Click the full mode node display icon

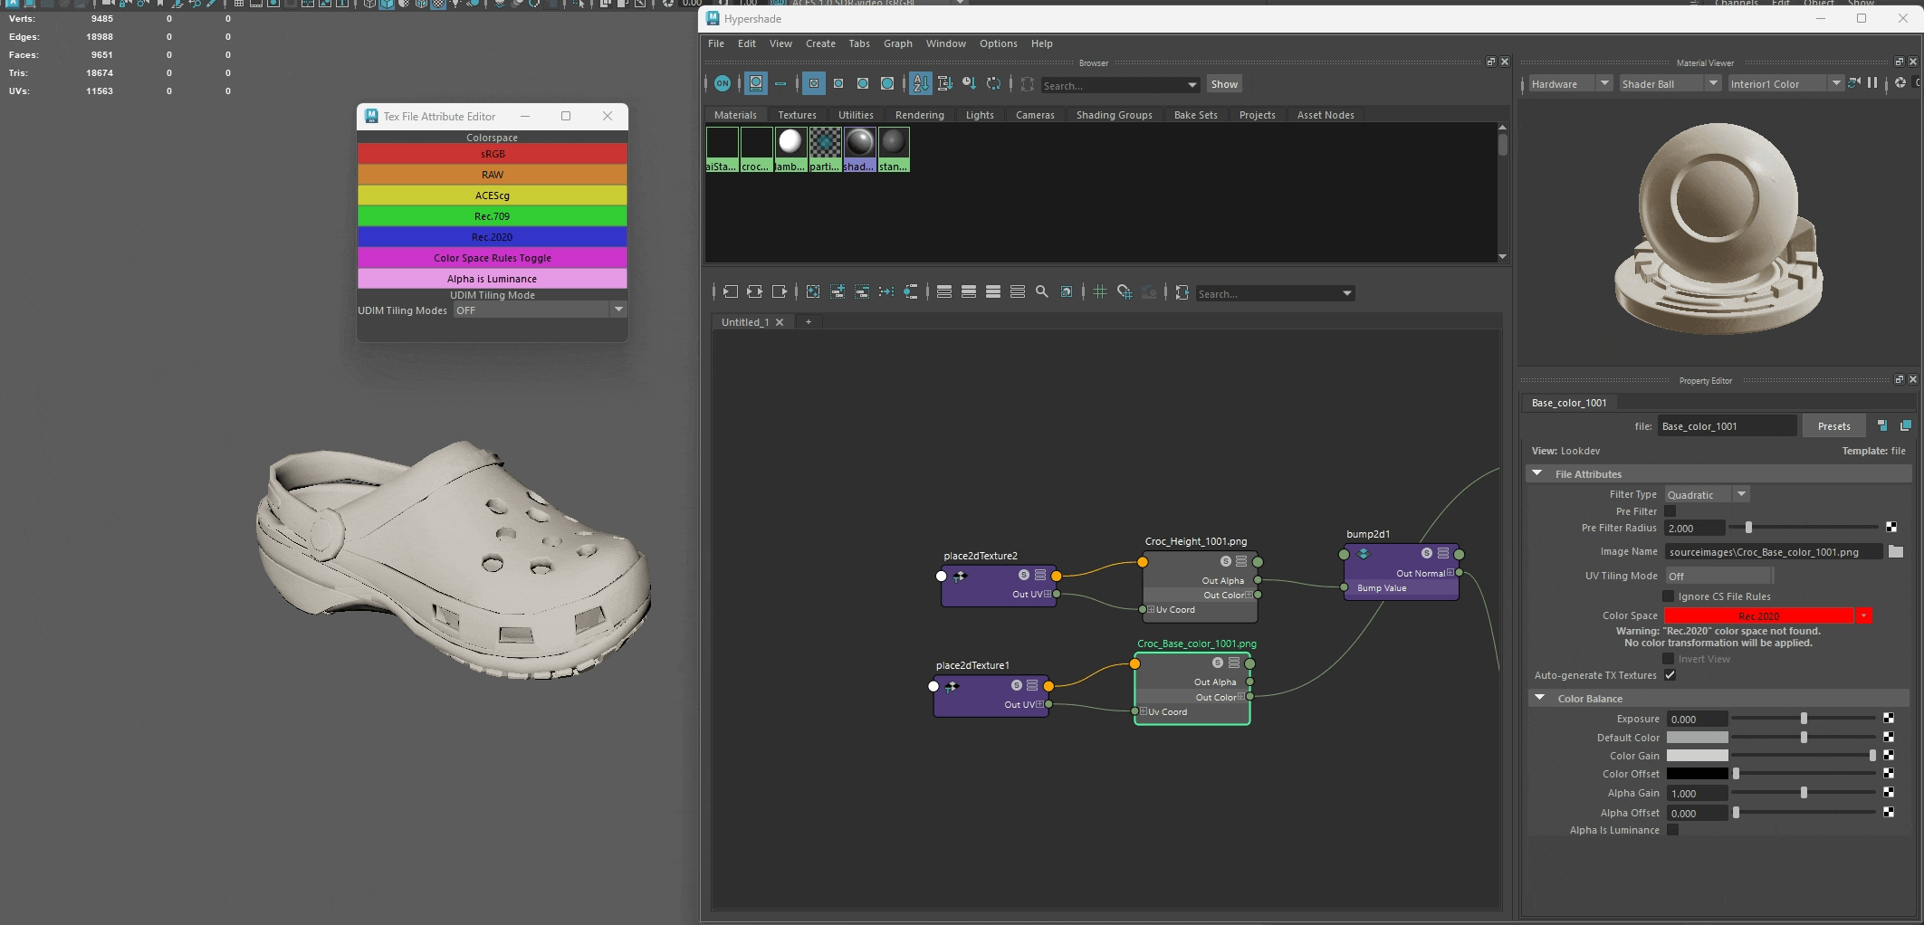click(993, 291)
